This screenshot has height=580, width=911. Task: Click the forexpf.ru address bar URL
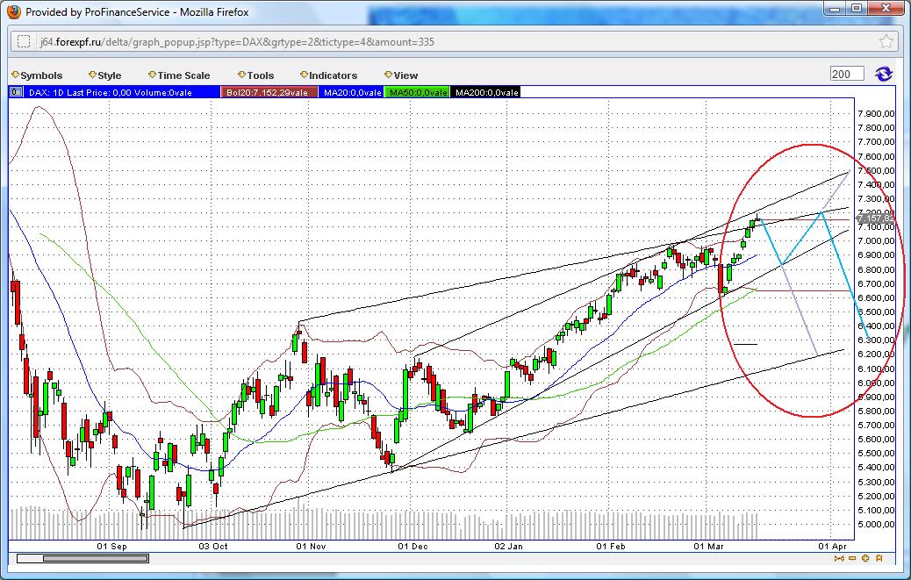click(x=237, y=42)
